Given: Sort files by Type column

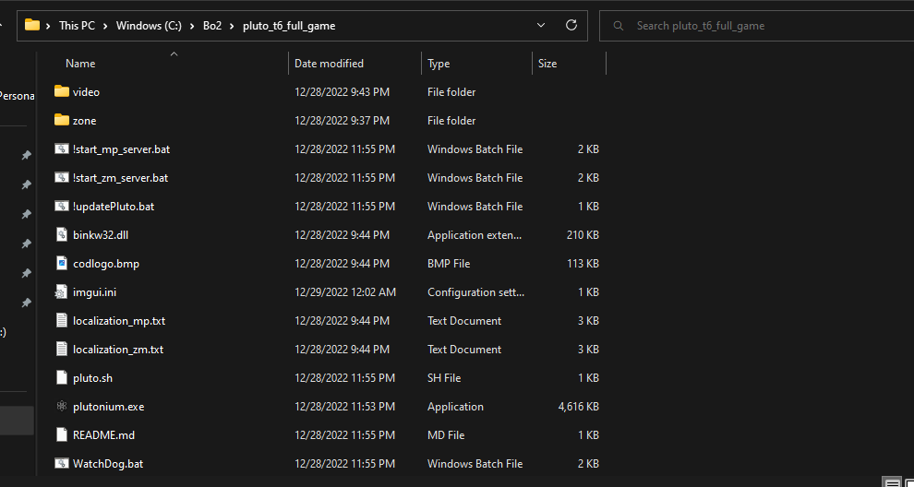Looking at the screenshot, I should click(439, 64).
